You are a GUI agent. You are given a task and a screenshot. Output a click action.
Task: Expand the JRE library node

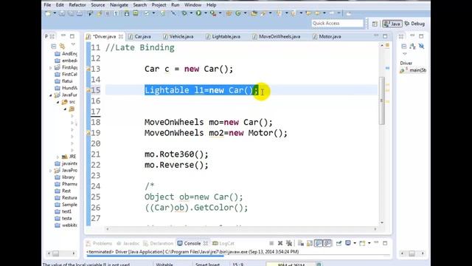58,157
